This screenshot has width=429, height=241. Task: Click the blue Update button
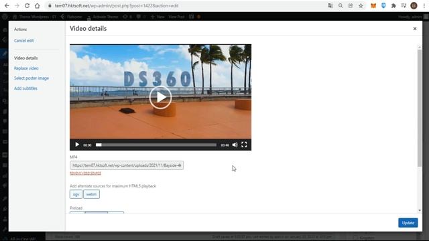pyautogui.click(x=408, y=223)
